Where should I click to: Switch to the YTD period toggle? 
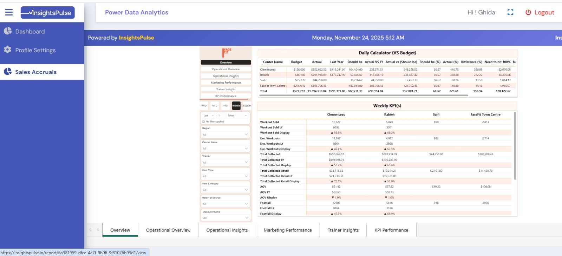point(226,106)
